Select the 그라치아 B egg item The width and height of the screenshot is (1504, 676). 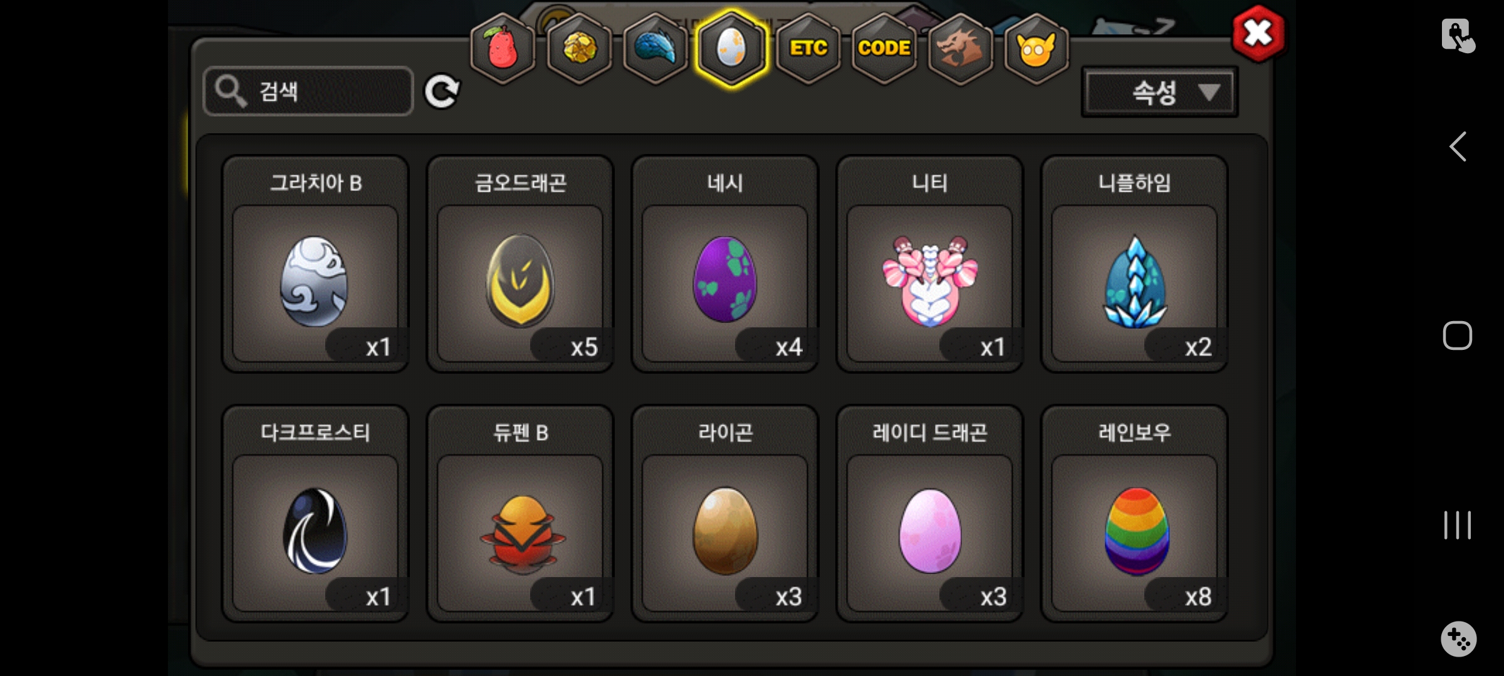coord(315,264)
